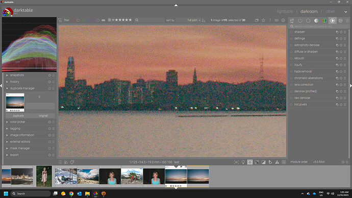Click the star overlays icon
Screen dimensions: 352x198
pyautogui.click(x=263, y=20)
